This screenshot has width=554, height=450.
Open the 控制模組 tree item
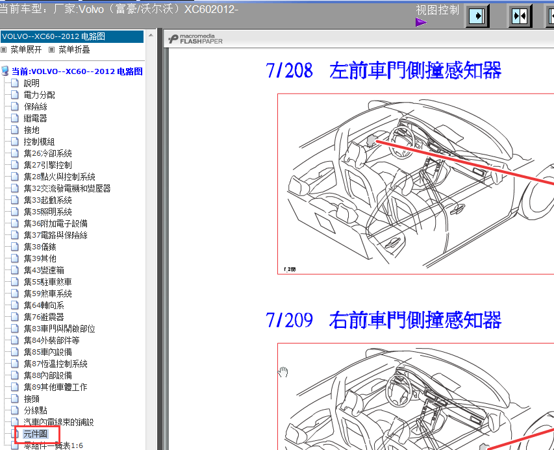click(x=39, y=142)
